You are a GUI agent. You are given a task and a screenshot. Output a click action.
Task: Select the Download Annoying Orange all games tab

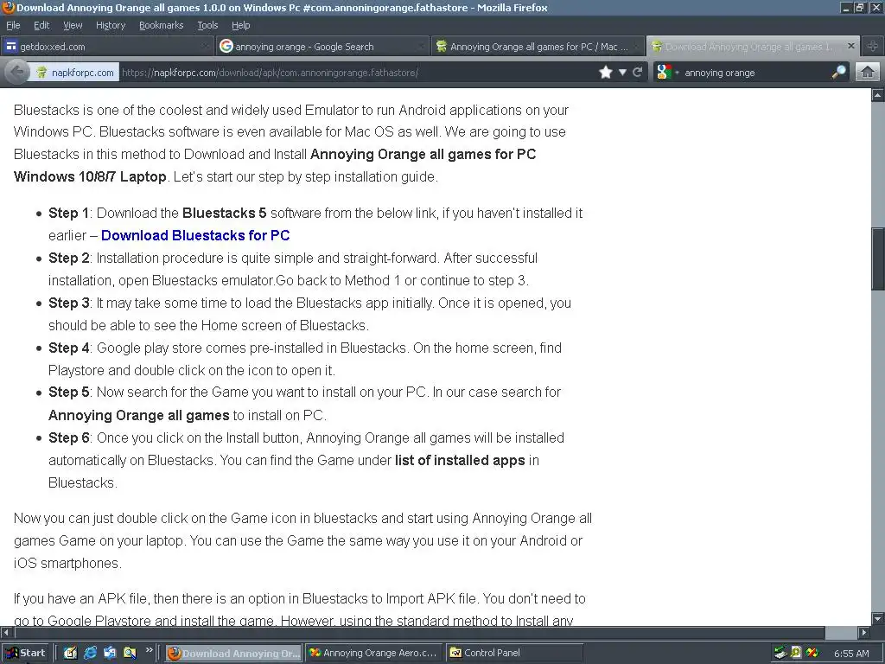click(754, 47)
